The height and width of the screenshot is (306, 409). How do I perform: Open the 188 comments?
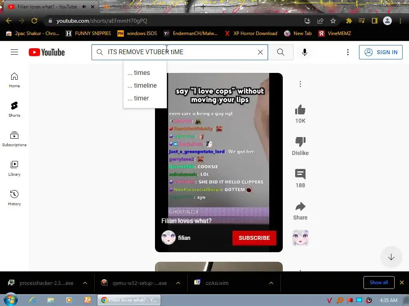pyautogui.click(x=300, y=175)
